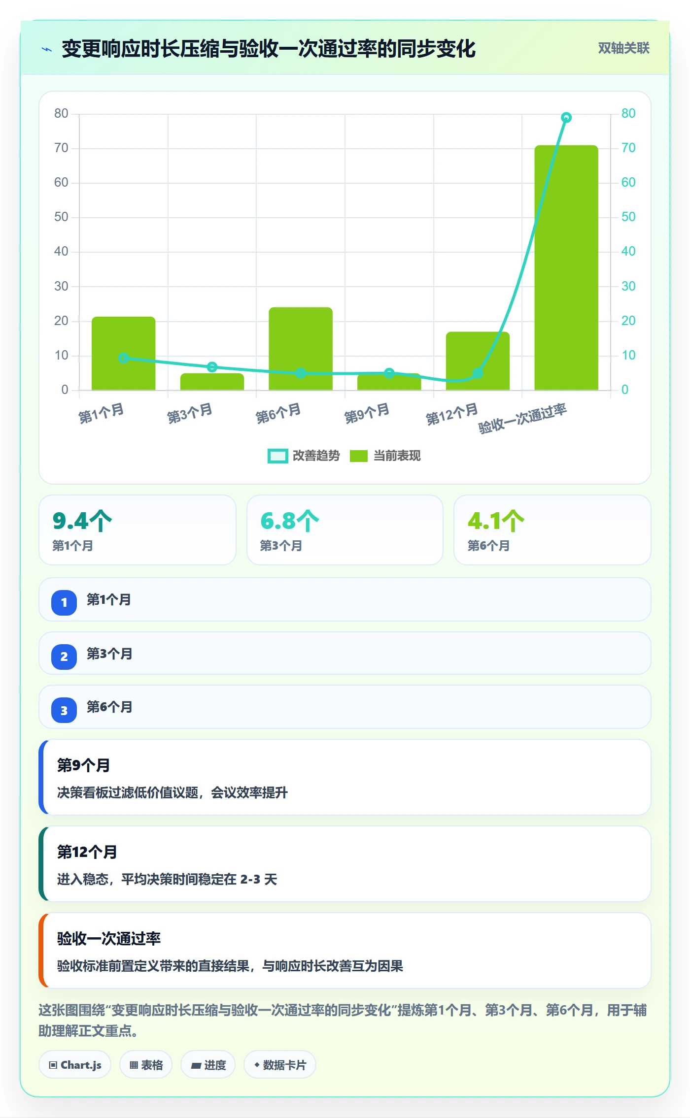Open the 第1个月 list row
The height and width of the screenshot is (1118, 690).
(x=345, y=599)
